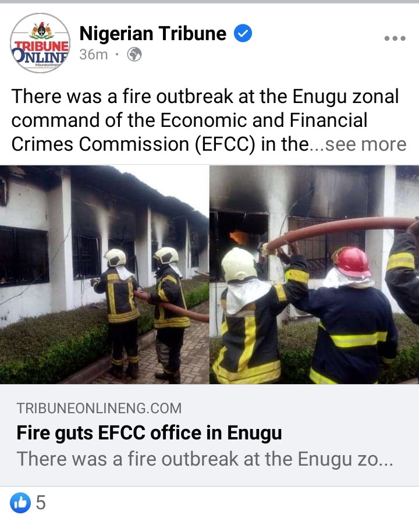Image resolution: width=419 pixels, height=518 pixels.
Task: Click the "Crimes Commission (EFCC)" line of post
Action: [x=133, y=144]
